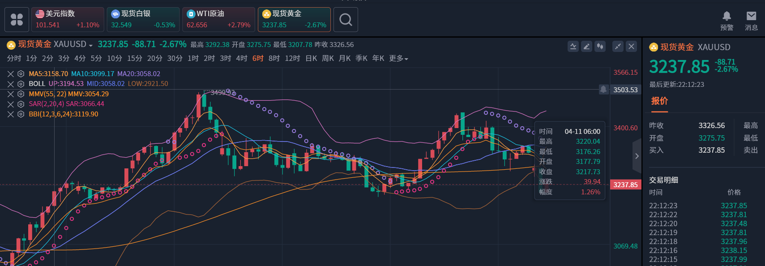This screenshot has height=266, width=765.
Task: Shrink chart with the collapse arrows icon
Action: (x=618, y=46)
